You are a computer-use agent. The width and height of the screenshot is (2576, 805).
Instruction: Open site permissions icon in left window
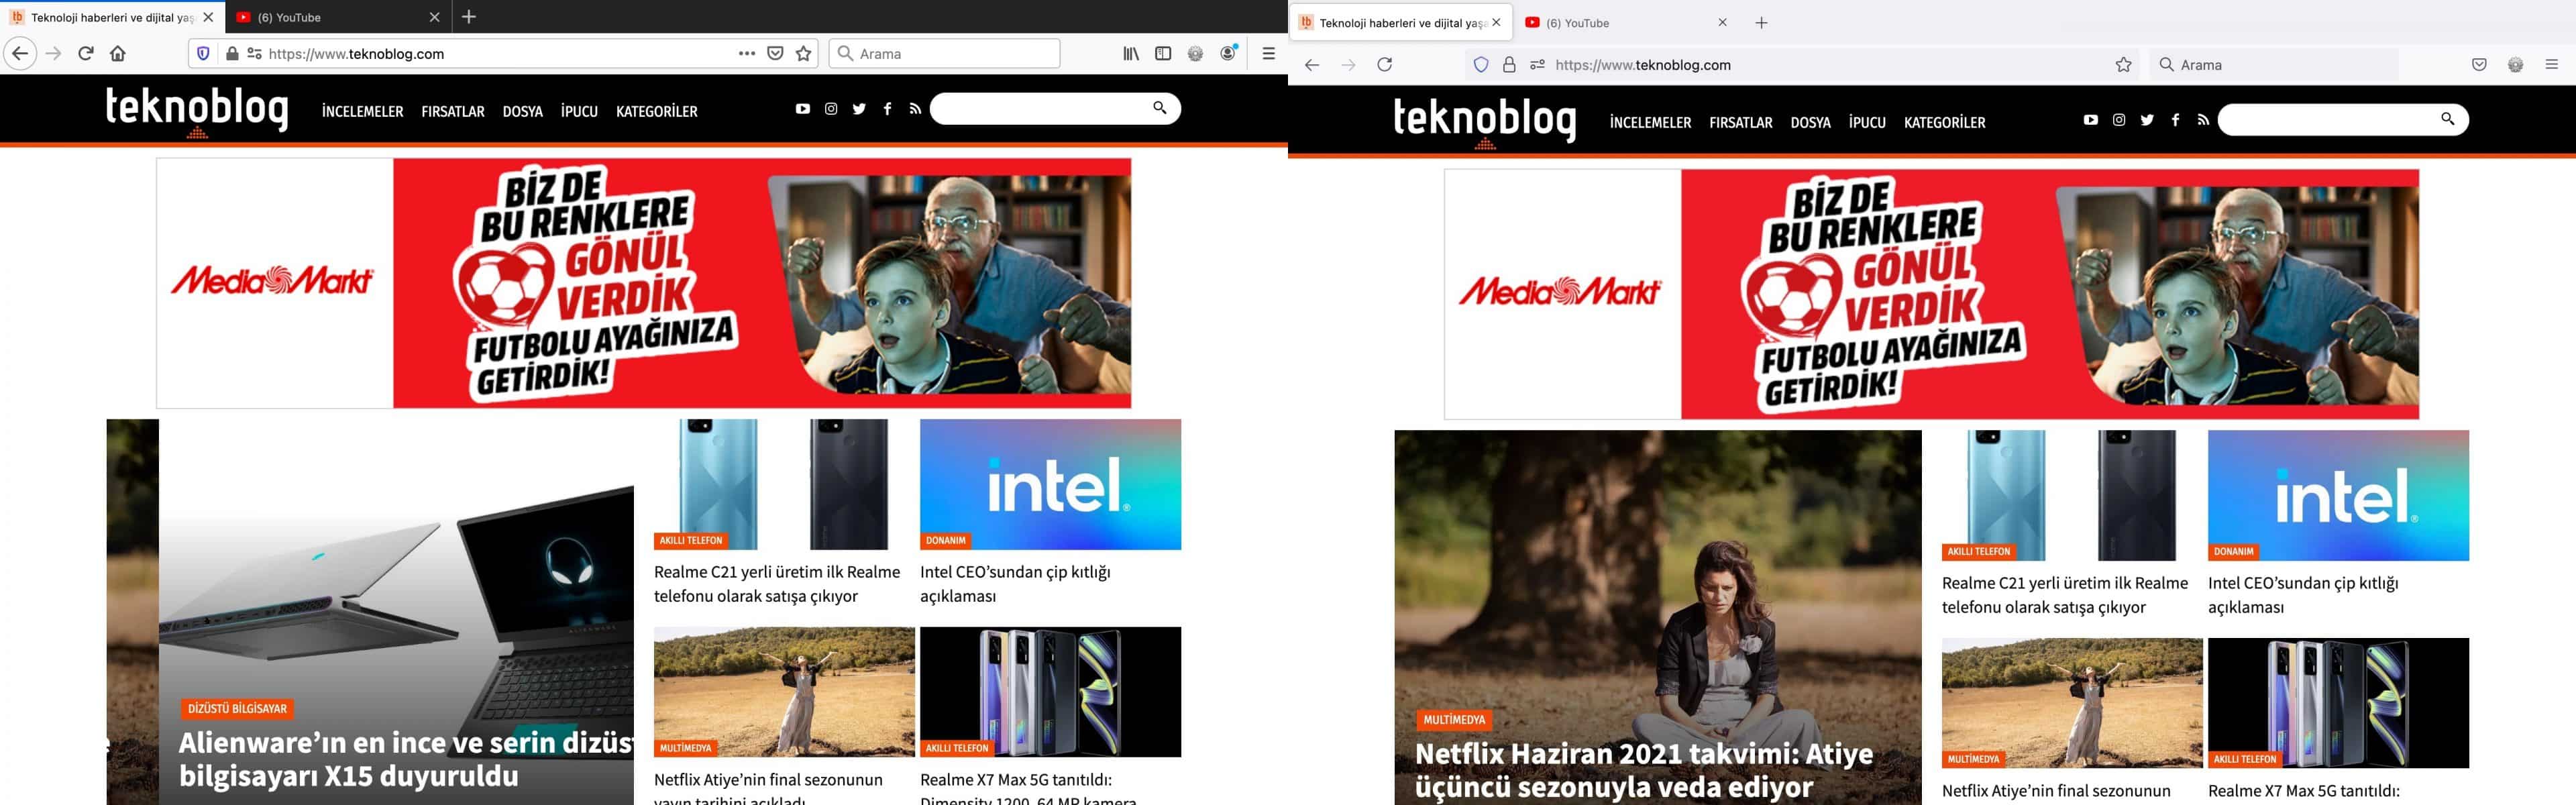254,53
